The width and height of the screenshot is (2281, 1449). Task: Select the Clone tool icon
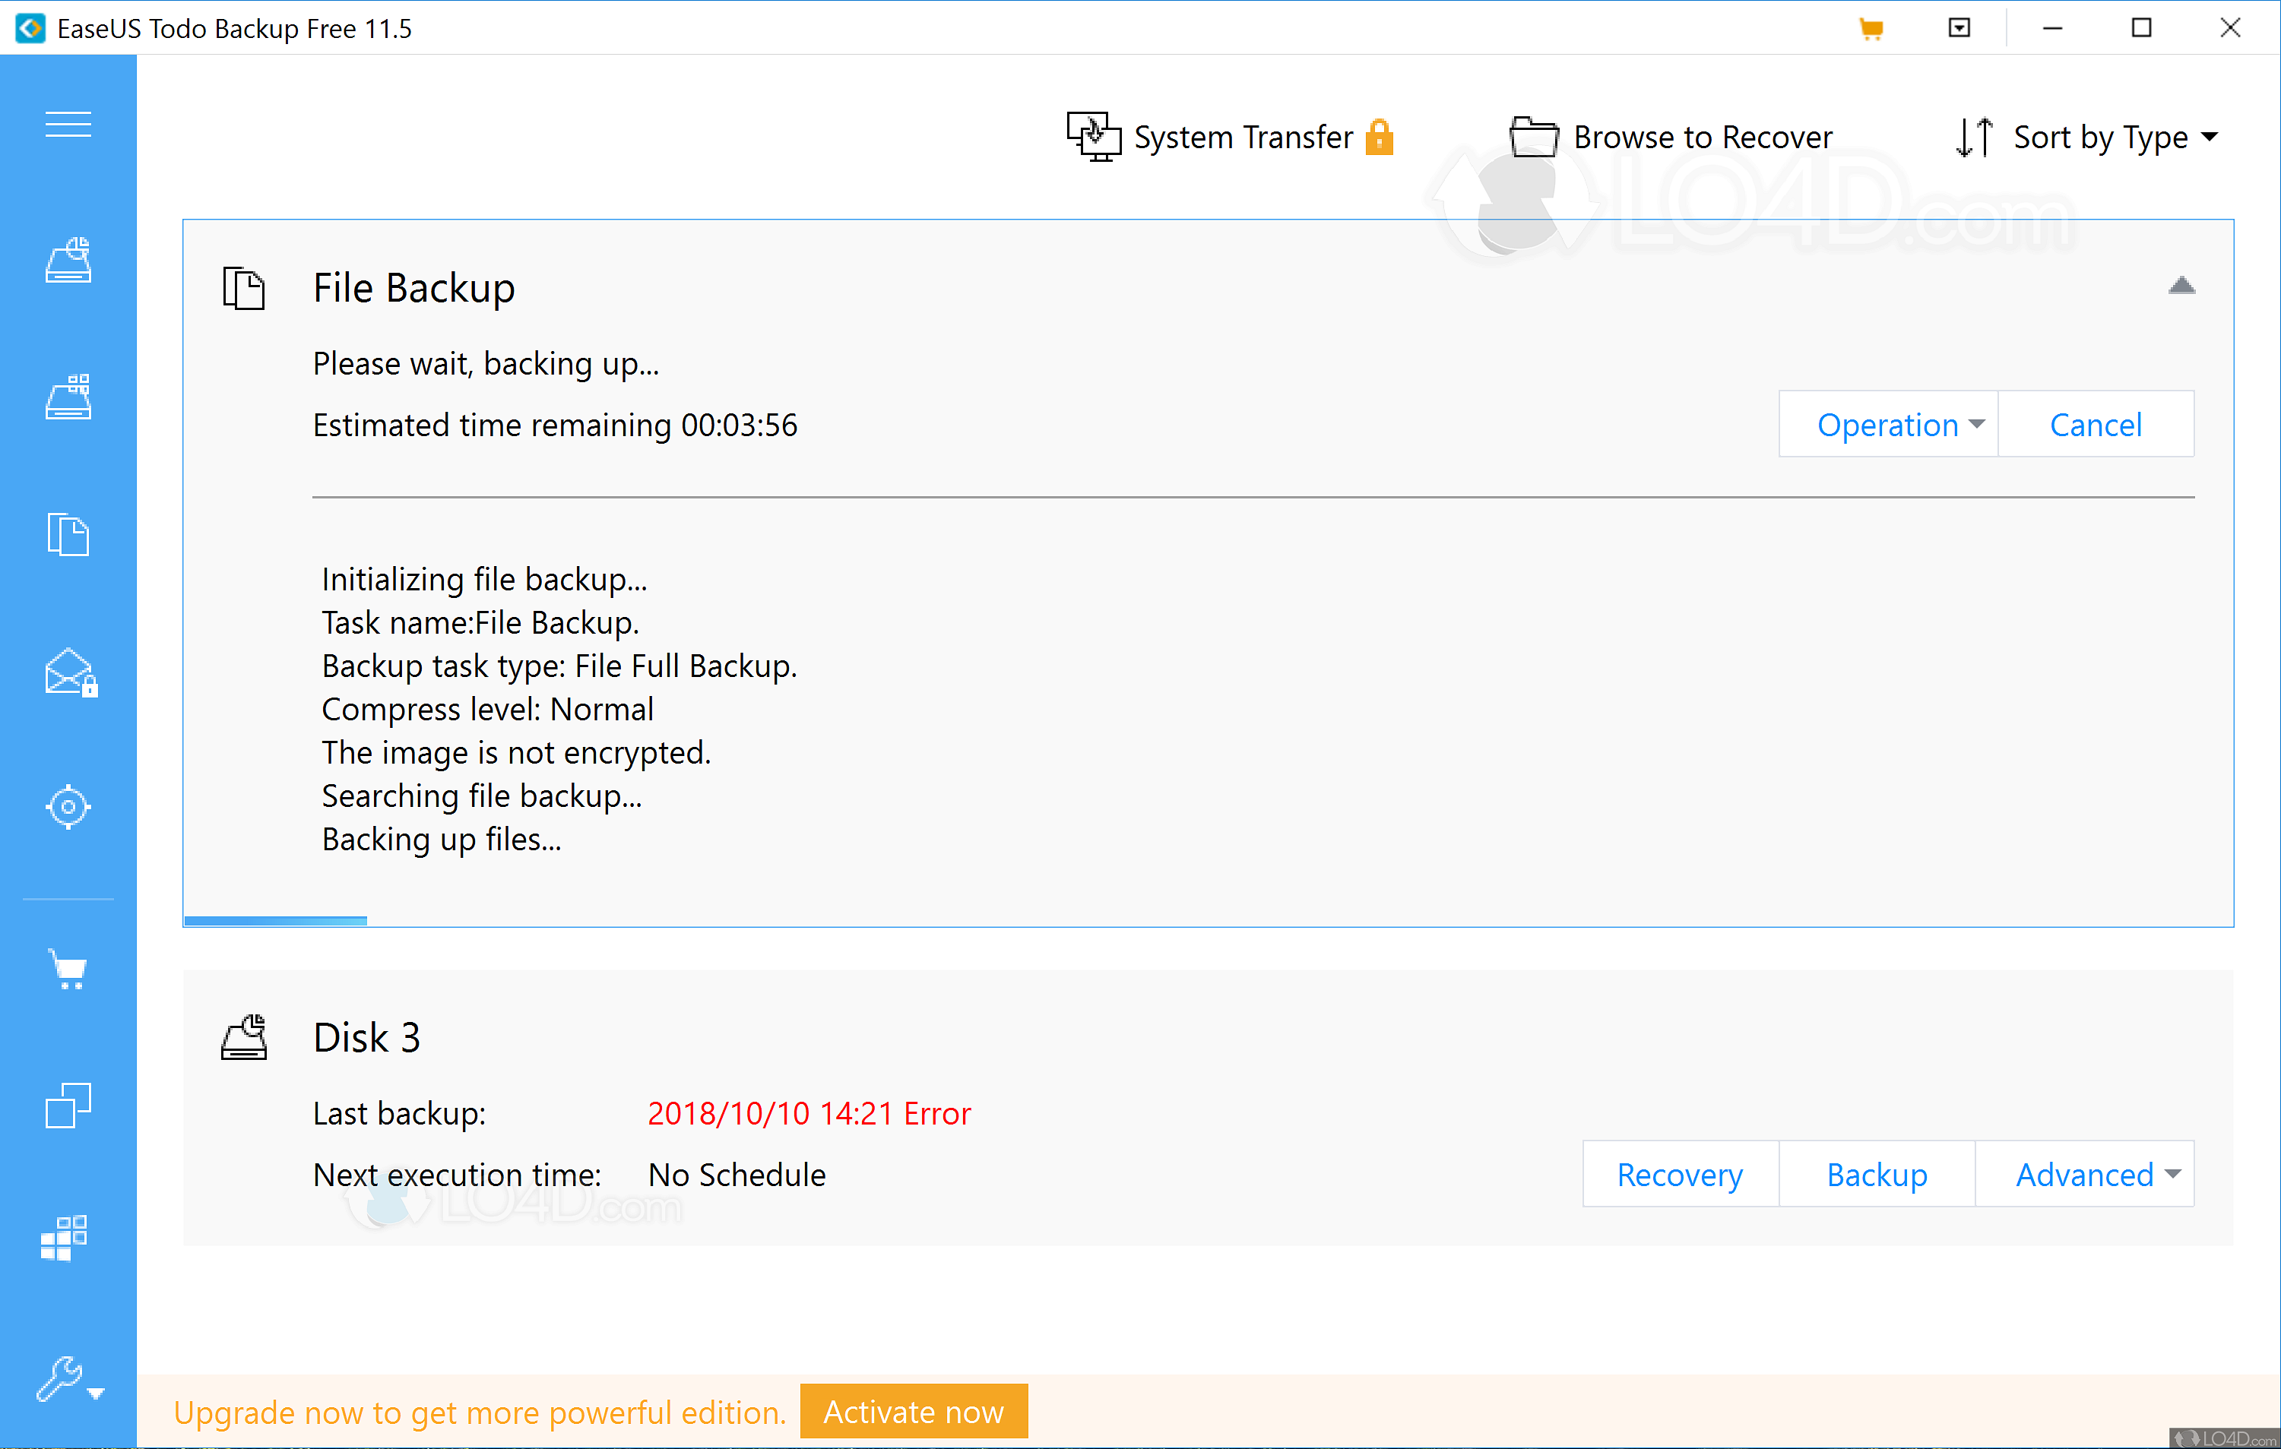pos(67,1106)
